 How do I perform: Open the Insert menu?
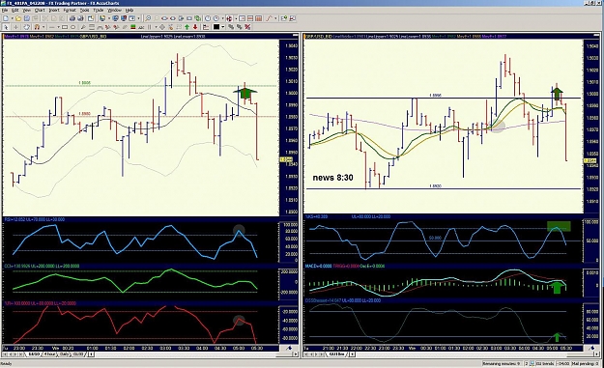coord(54,10)
